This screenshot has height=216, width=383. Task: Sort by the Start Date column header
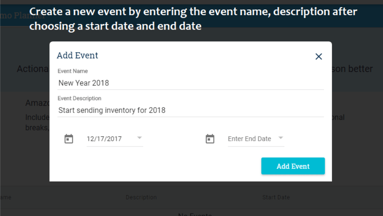pos(276,197)
